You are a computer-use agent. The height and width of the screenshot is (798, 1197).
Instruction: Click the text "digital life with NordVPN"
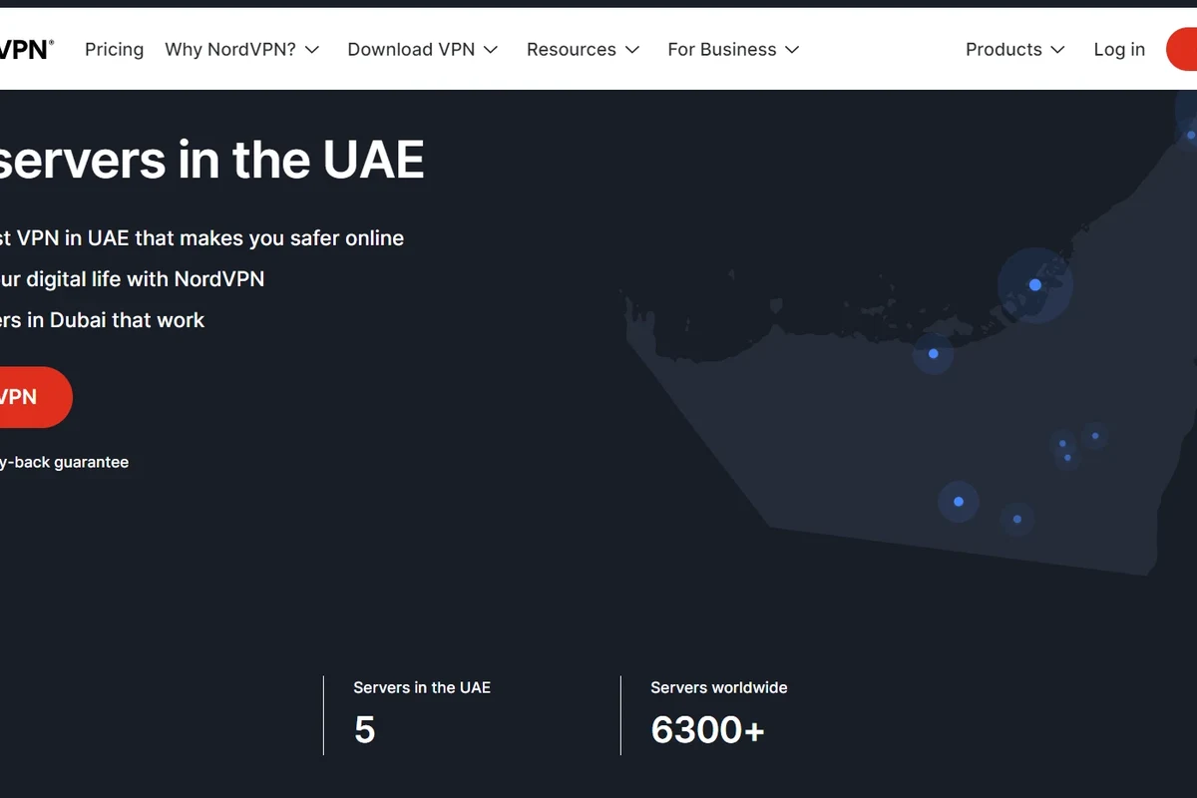(146, 279)
